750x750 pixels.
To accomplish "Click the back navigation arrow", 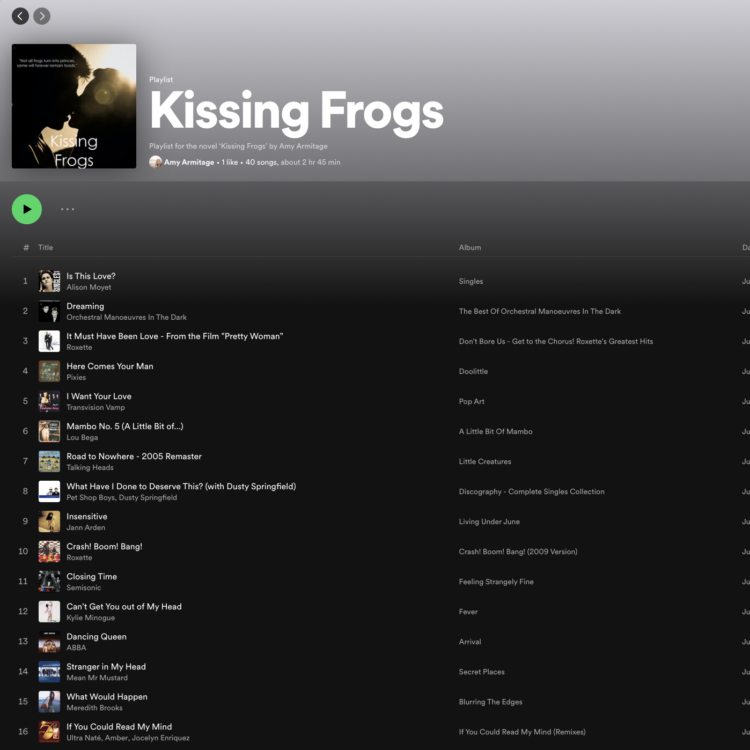I will [20, 16].
